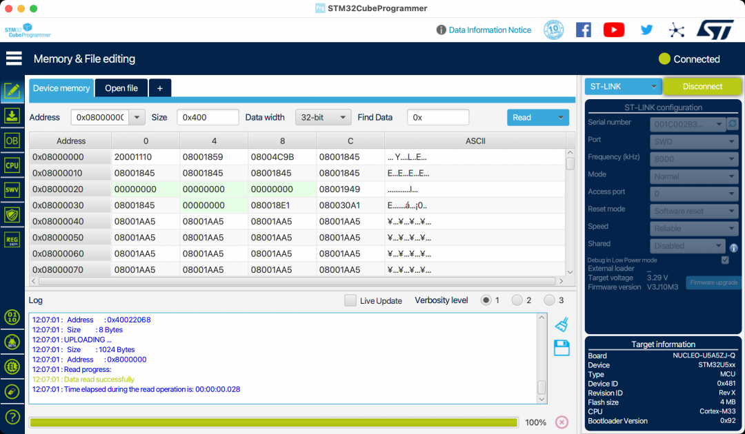
Task: Open the hamburger menu
Action: tap(13, 58)
